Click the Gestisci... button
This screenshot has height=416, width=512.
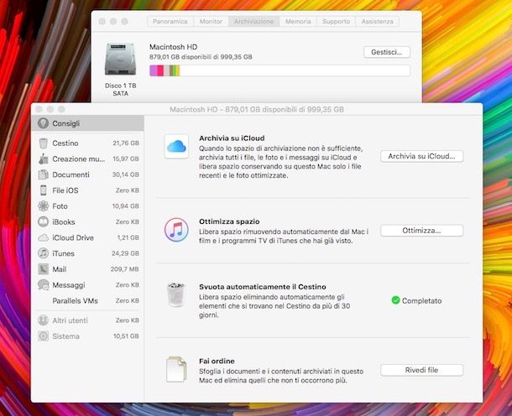(387, 52)
